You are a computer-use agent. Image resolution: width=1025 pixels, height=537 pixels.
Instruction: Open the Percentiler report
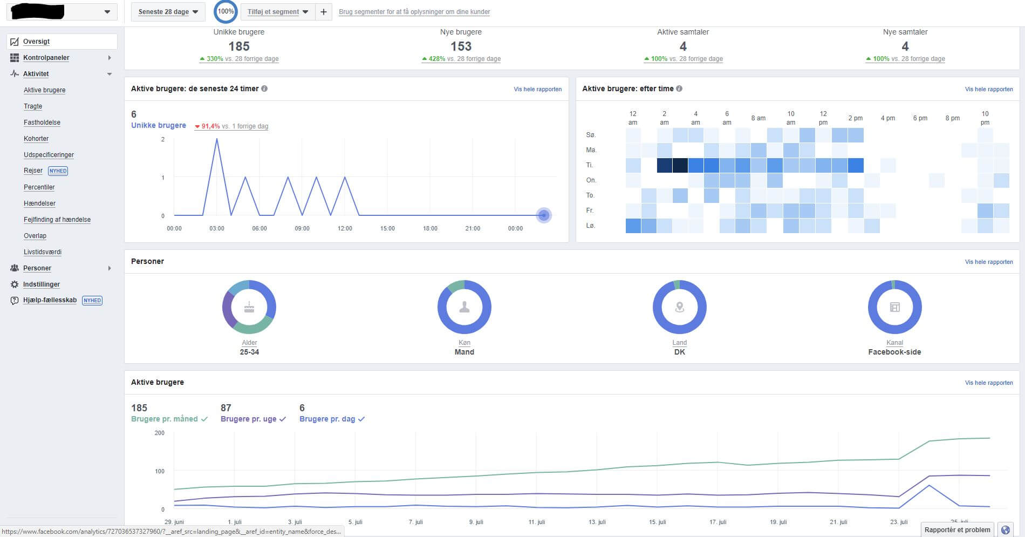point(39,187)
